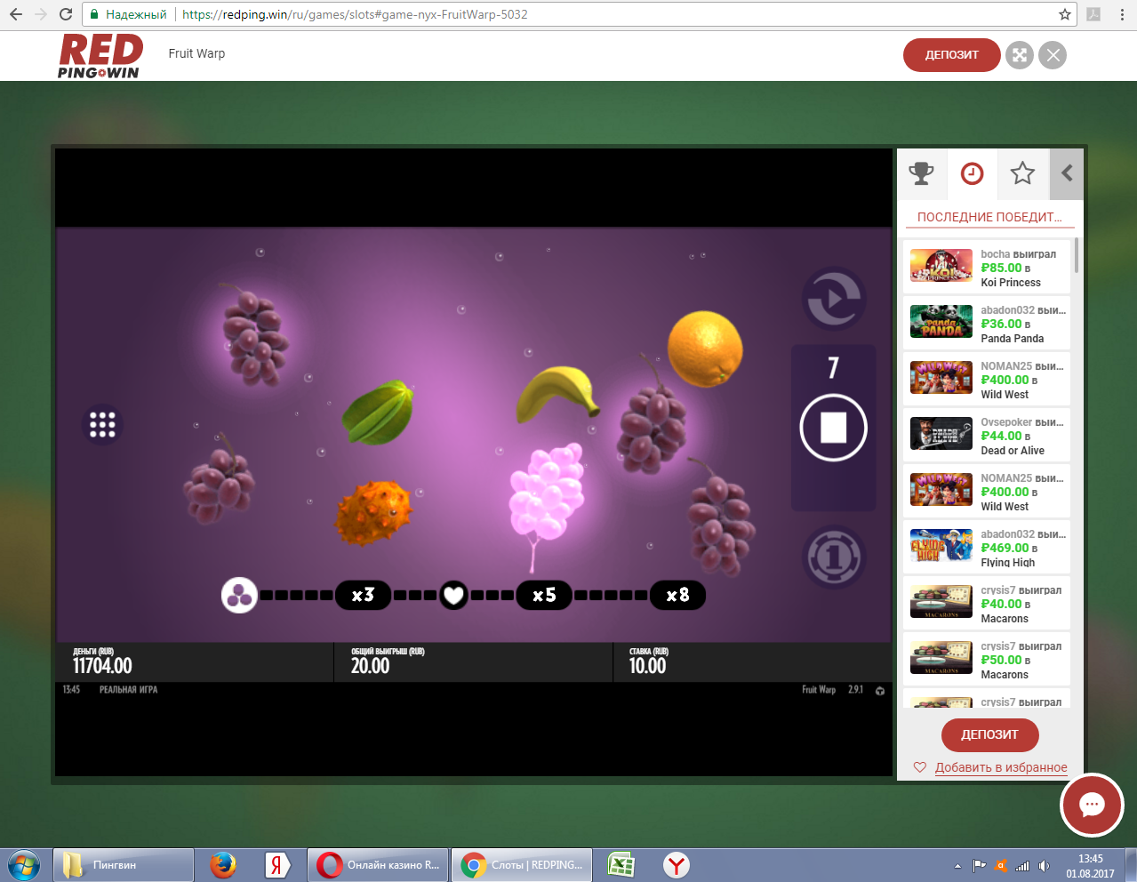Stop the autoplay spins
The width and height of the screenshot is (1137, 882).
click(833, 428)
